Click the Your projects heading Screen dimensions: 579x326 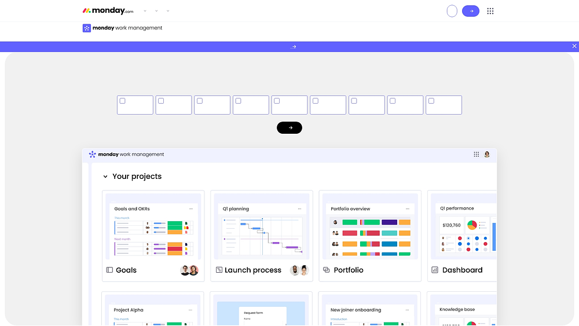pyautogui.click(x=137, y=177)
